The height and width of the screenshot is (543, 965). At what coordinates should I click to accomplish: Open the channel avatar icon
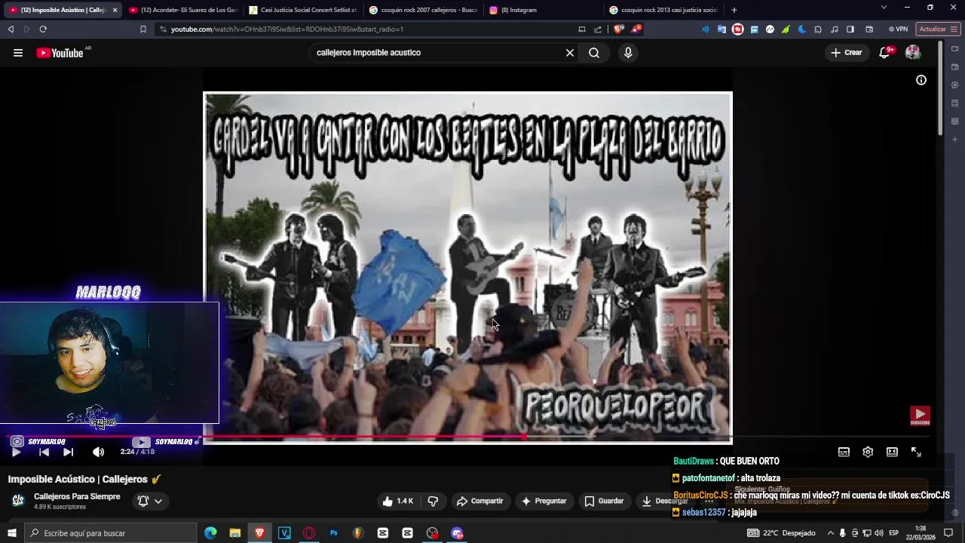pos(18,501)
